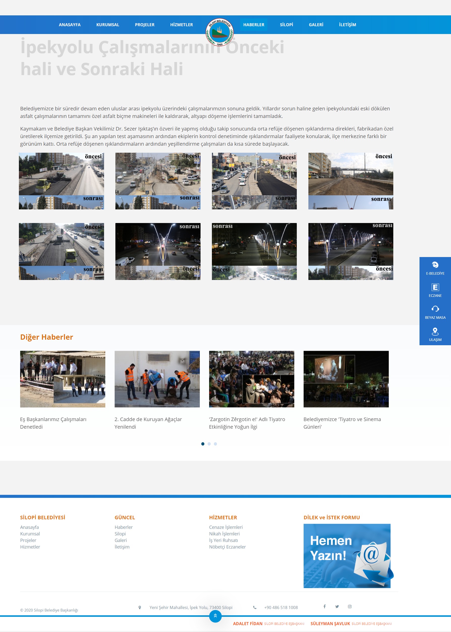Select the Haberler navigation tab
Viewport: 451px width, 632px height.
pyautogui.click(x=253, y=25)
